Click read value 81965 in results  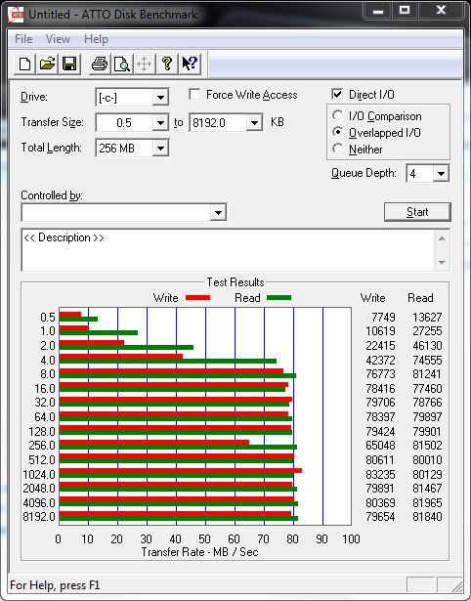[427, 502]
